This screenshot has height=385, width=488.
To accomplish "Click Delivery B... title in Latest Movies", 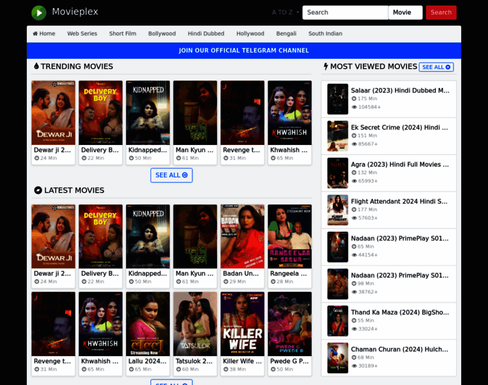I will (100, 273).
